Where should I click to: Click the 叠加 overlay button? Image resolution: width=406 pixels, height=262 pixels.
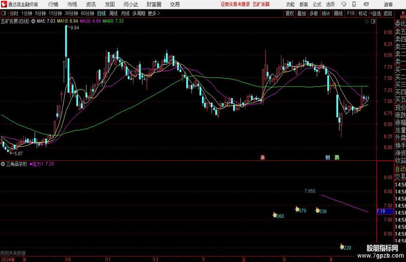click(302, 13)
